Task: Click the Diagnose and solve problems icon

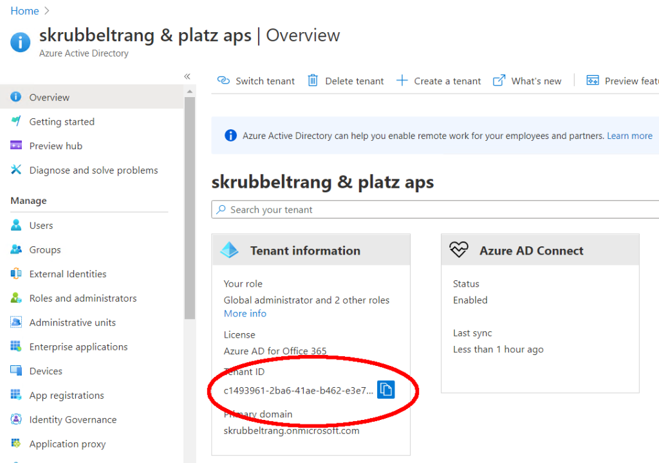Action: (x=16, y=170)
